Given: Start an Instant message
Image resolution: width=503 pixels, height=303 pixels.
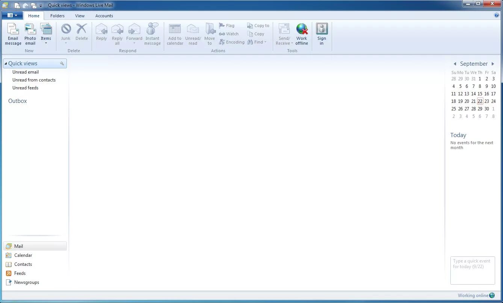Looking at the screenshot, I should 153,34.
